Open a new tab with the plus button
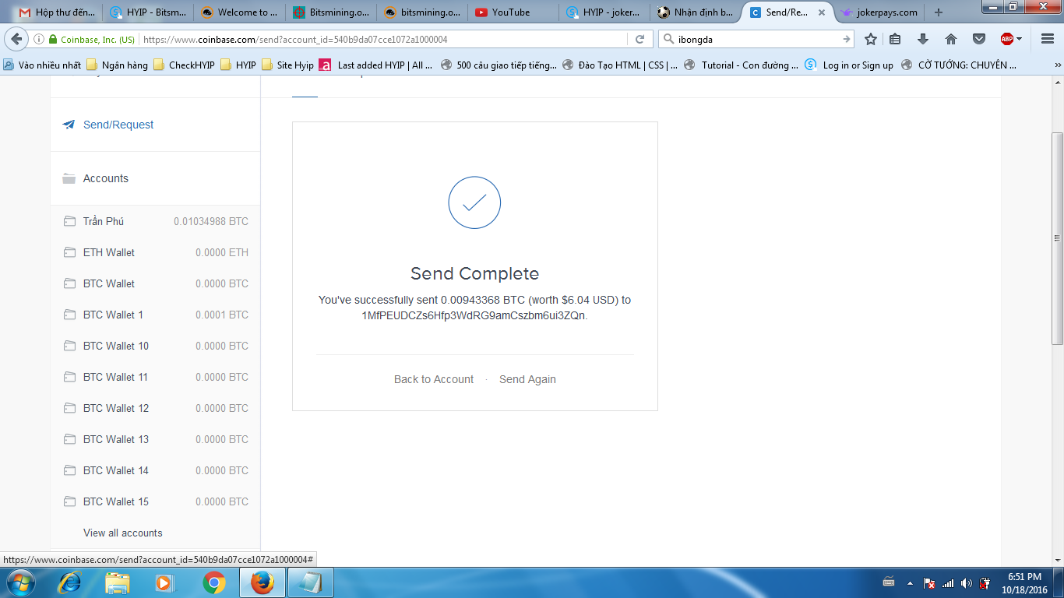Viewport: 1064px width, 598px height. coord(939,12)
